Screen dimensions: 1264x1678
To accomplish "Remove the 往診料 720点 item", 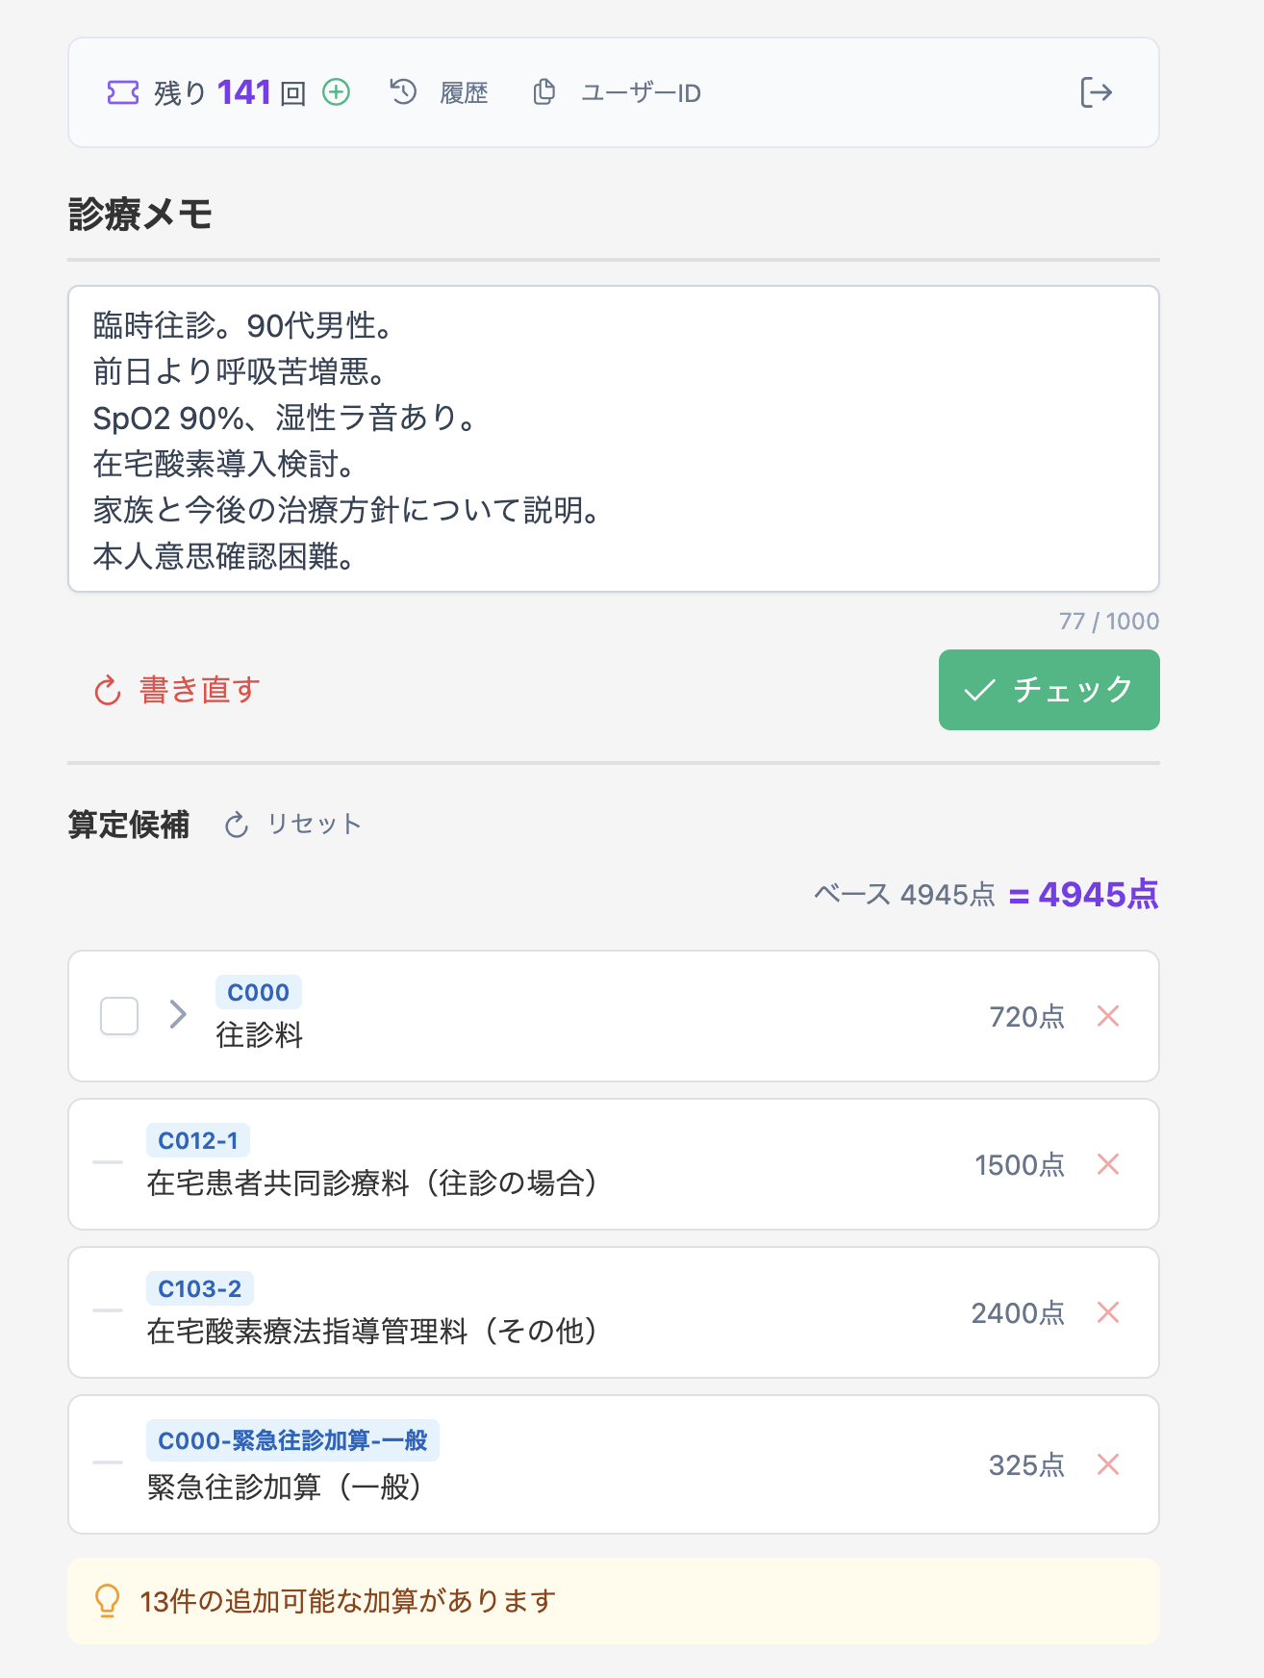I will pyautogui.click(x=1108, y=1016).
